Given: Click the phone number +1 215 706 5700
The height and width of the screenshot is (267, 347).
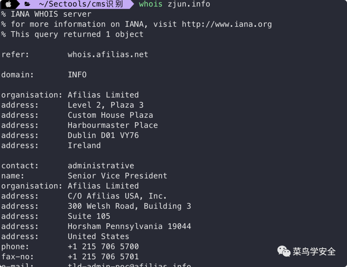Looking at the screenshot, I should tap(103, 246).
